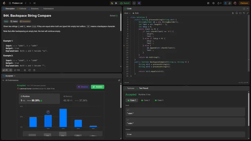Viewport: 251px width, 141px height.
Task: Go to the previous problem arrow
Action: [x=25, y=3]
